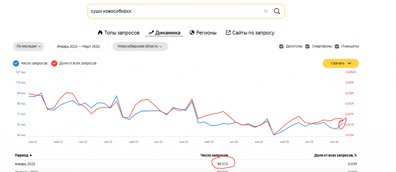Viewport: 396px width, 172px height.
Task: Click the сен 25 axis label on chart
Action: click(309, 142)
